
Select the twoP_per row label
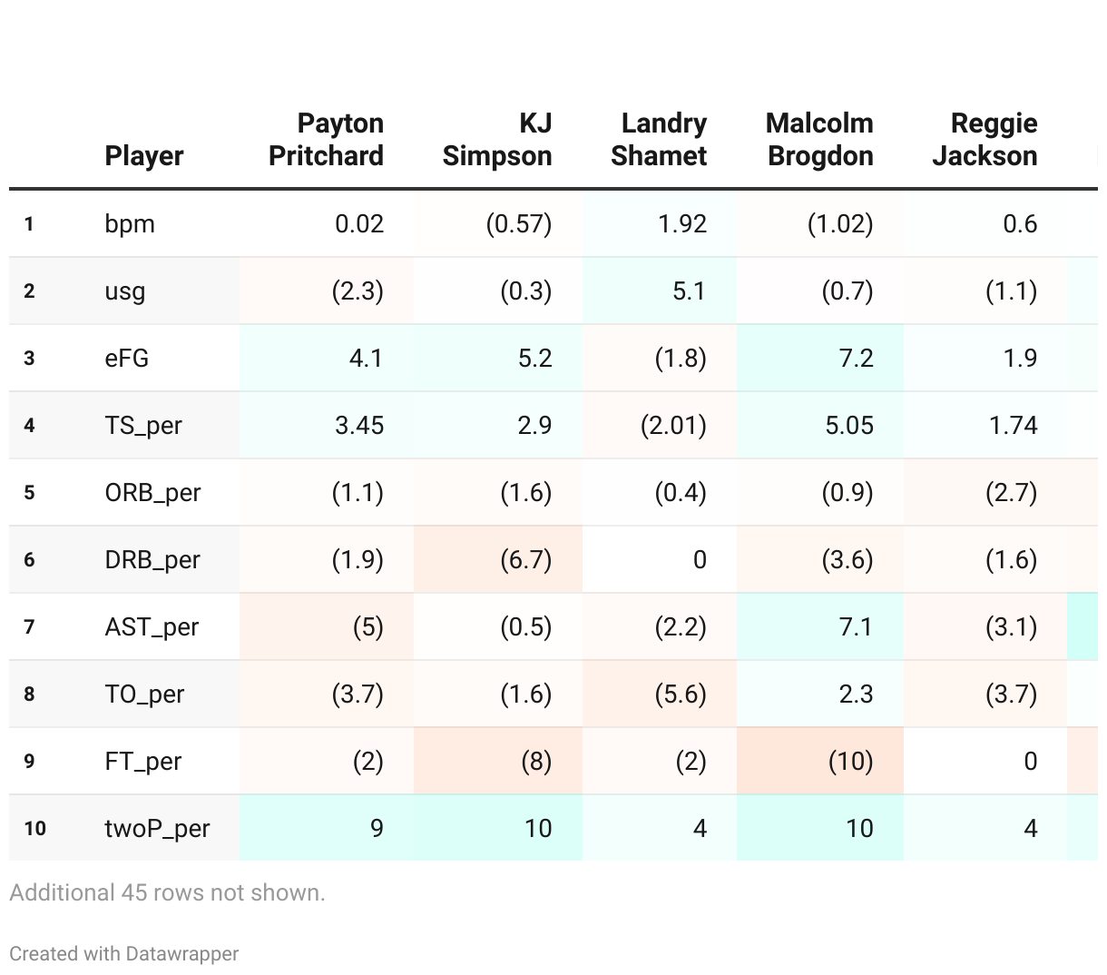tap(157, 829)
